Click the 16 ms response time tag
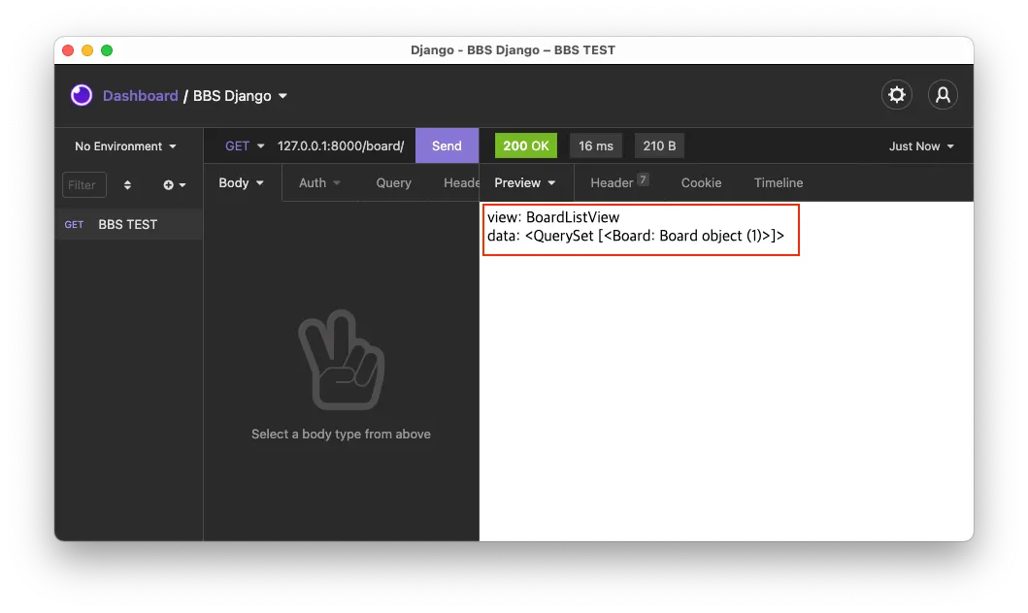This screenshot has height=613, width=1028. pos(595,146)
